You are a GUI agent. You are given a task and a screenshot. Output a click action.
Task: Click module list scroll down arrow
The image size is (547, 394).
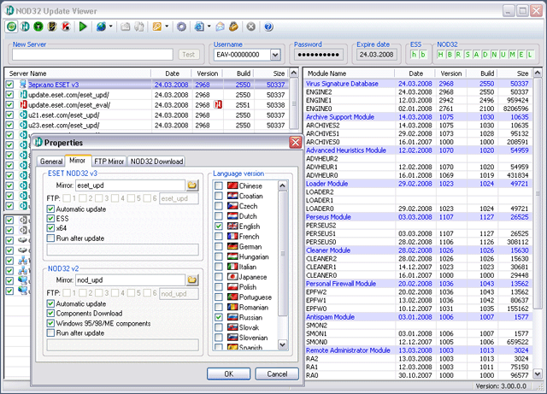pos(538,373)
